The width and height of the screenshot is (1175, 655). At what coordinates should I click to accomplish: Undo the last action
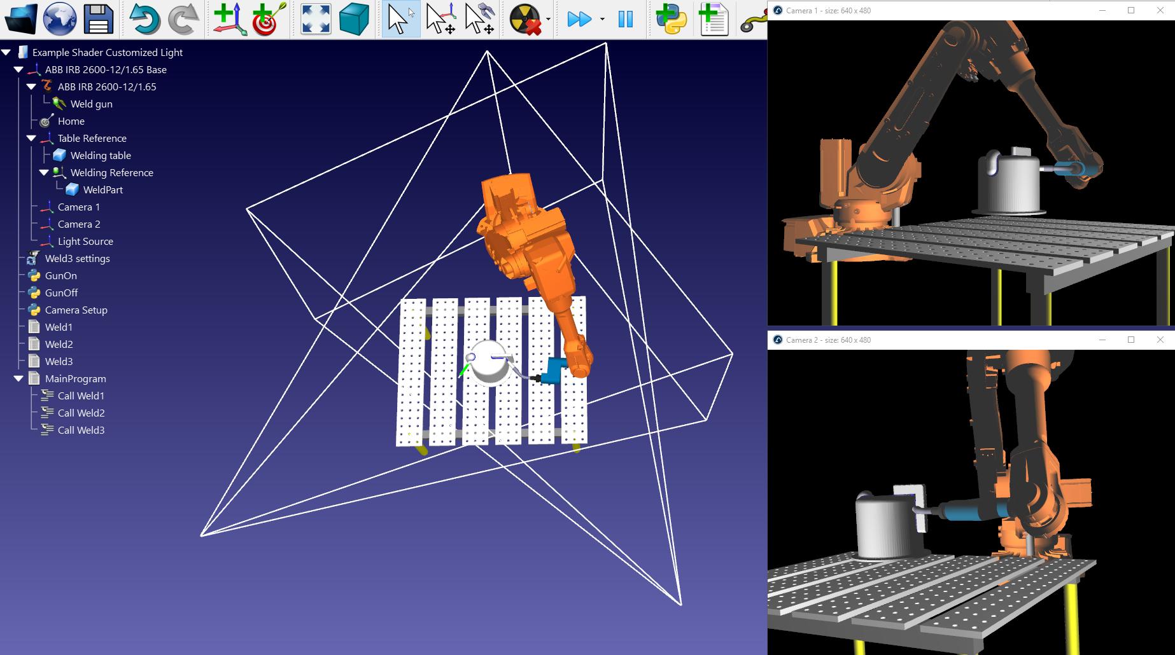tap(144, 19)
